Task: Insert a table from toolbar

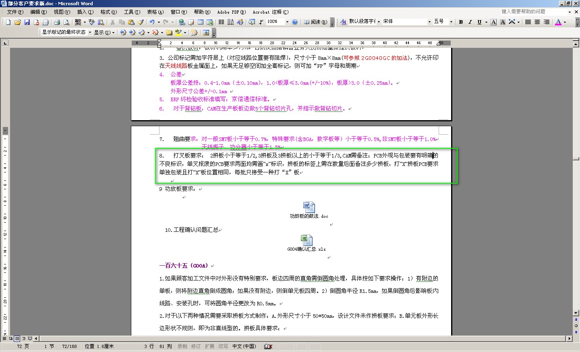Action: click(x=201, y=22)
